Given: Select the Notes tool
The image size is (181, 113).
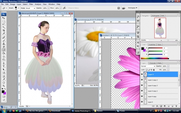Looking at the screenshot, I should pos(4,76).
